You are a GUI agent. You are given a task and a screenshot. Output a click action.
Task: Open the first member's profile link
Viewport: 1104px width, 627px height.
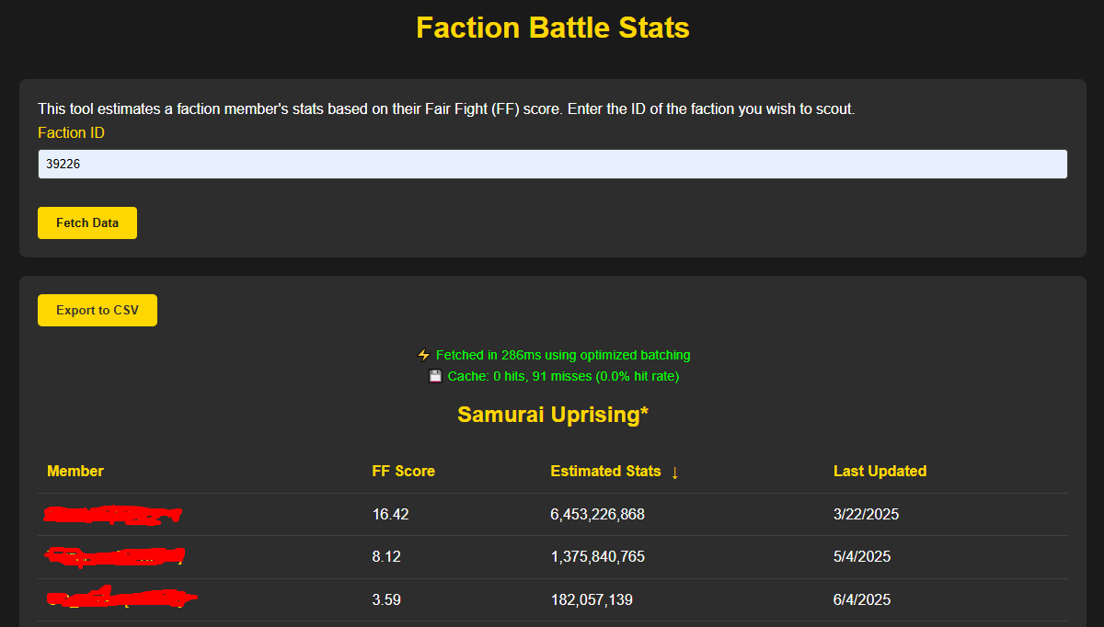tap(112, 514)
